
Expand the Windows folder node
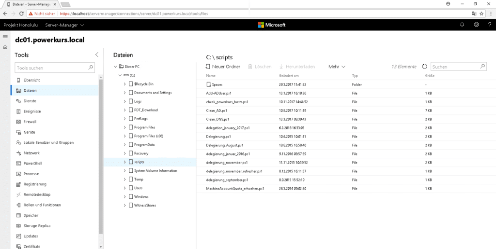tap(124, 197)
